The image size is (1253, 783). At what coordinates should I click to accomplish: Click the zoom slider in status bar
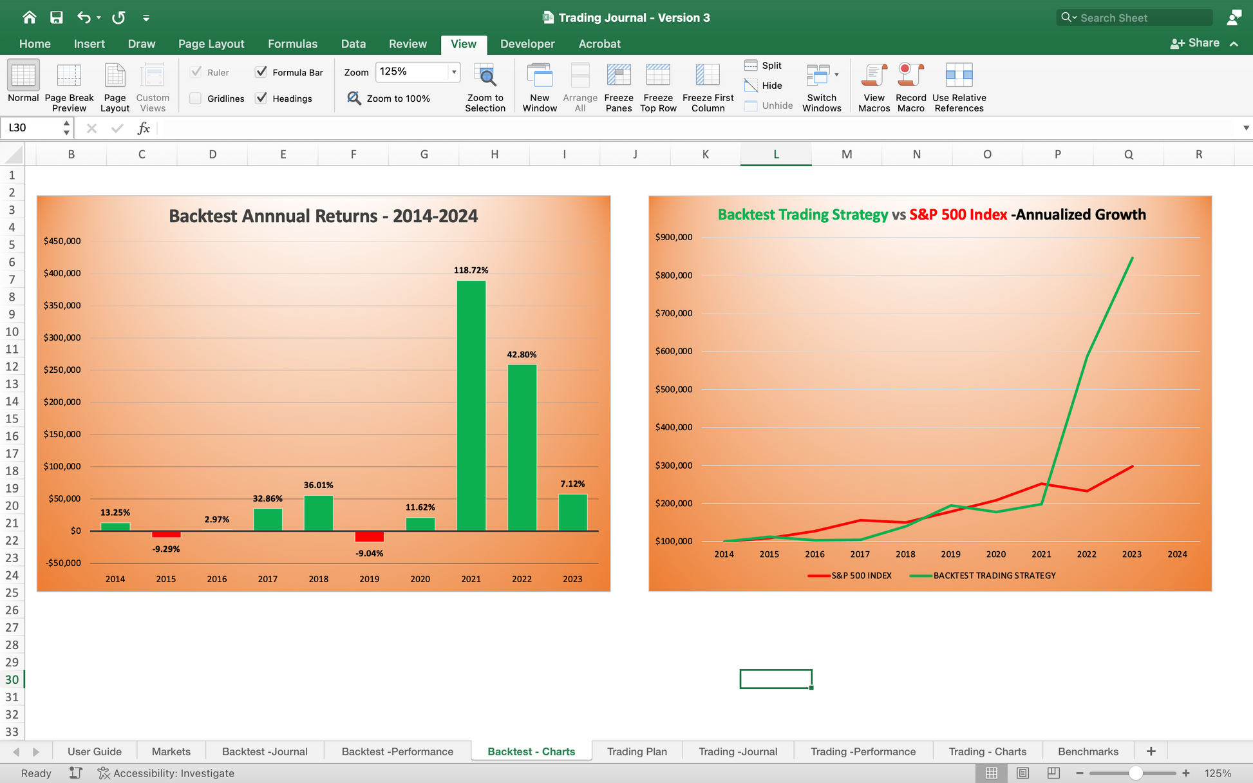[1135, 773]
